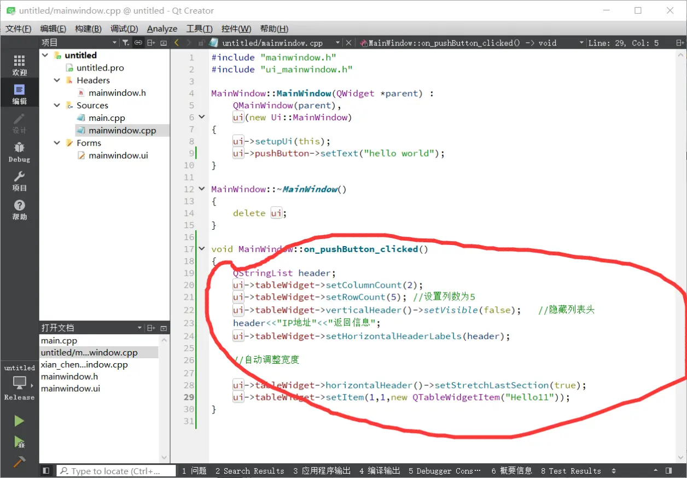The image size is (687, 478).
Task: Open the 项目 (Projects) mode wrench icon
Action: click(x=19, y=180)
